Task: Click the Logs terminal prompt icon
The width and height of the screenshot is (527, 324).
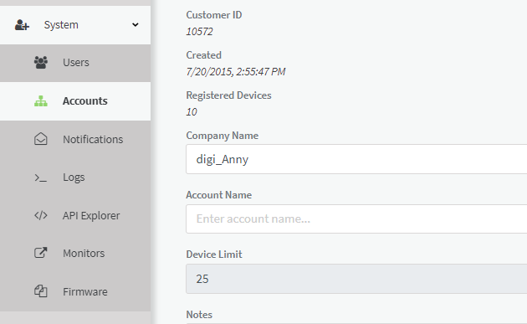Action: [41, 177]
